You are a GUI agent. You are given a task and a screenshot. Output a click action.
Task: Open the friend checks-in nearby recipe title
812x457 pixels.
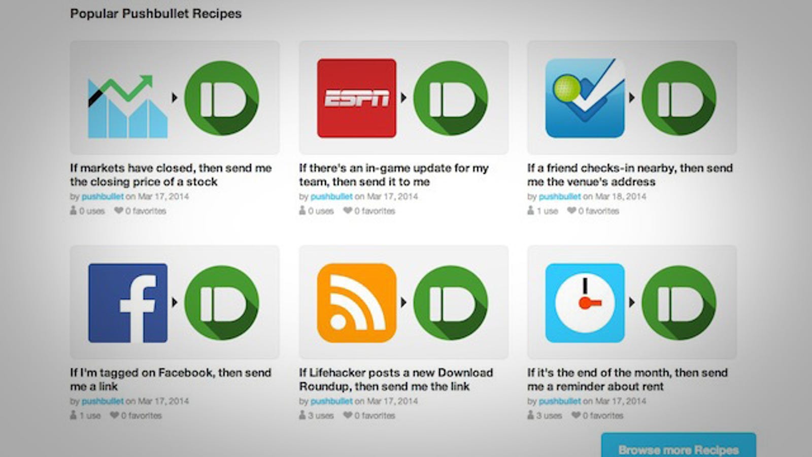click(630, 175)
